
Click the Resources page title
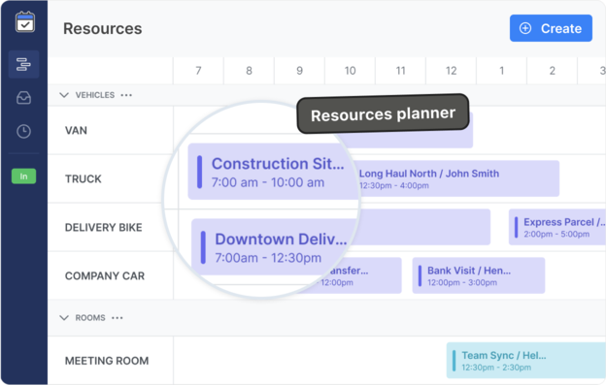tap(102, 28)
